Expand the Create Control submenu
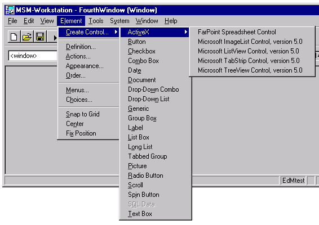Image resolution: width=319 pixels, height=225 pixels. click(88, 32)
